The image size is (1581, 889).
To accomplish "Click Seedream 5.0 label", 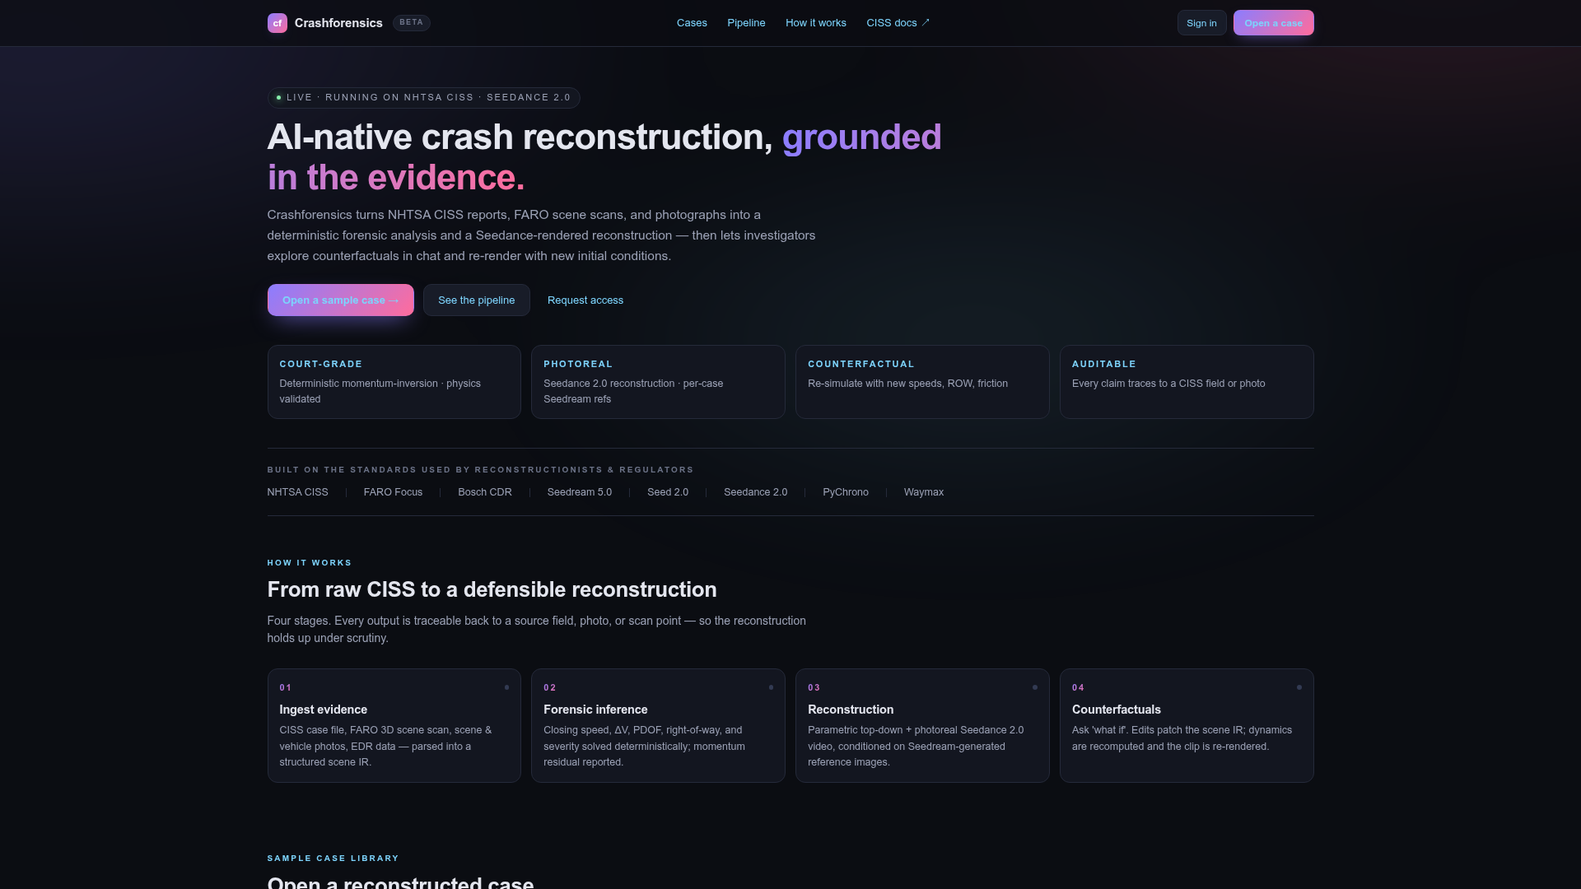I will click(x=580, y=492).
